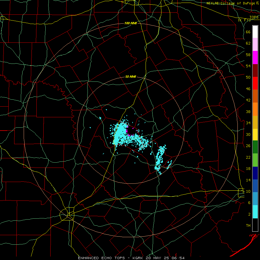Click the '20 MAY 25 06:54' timestamp
Image resolution: width=260 pixels, height=260 pixels.
(x=165, y=258)
